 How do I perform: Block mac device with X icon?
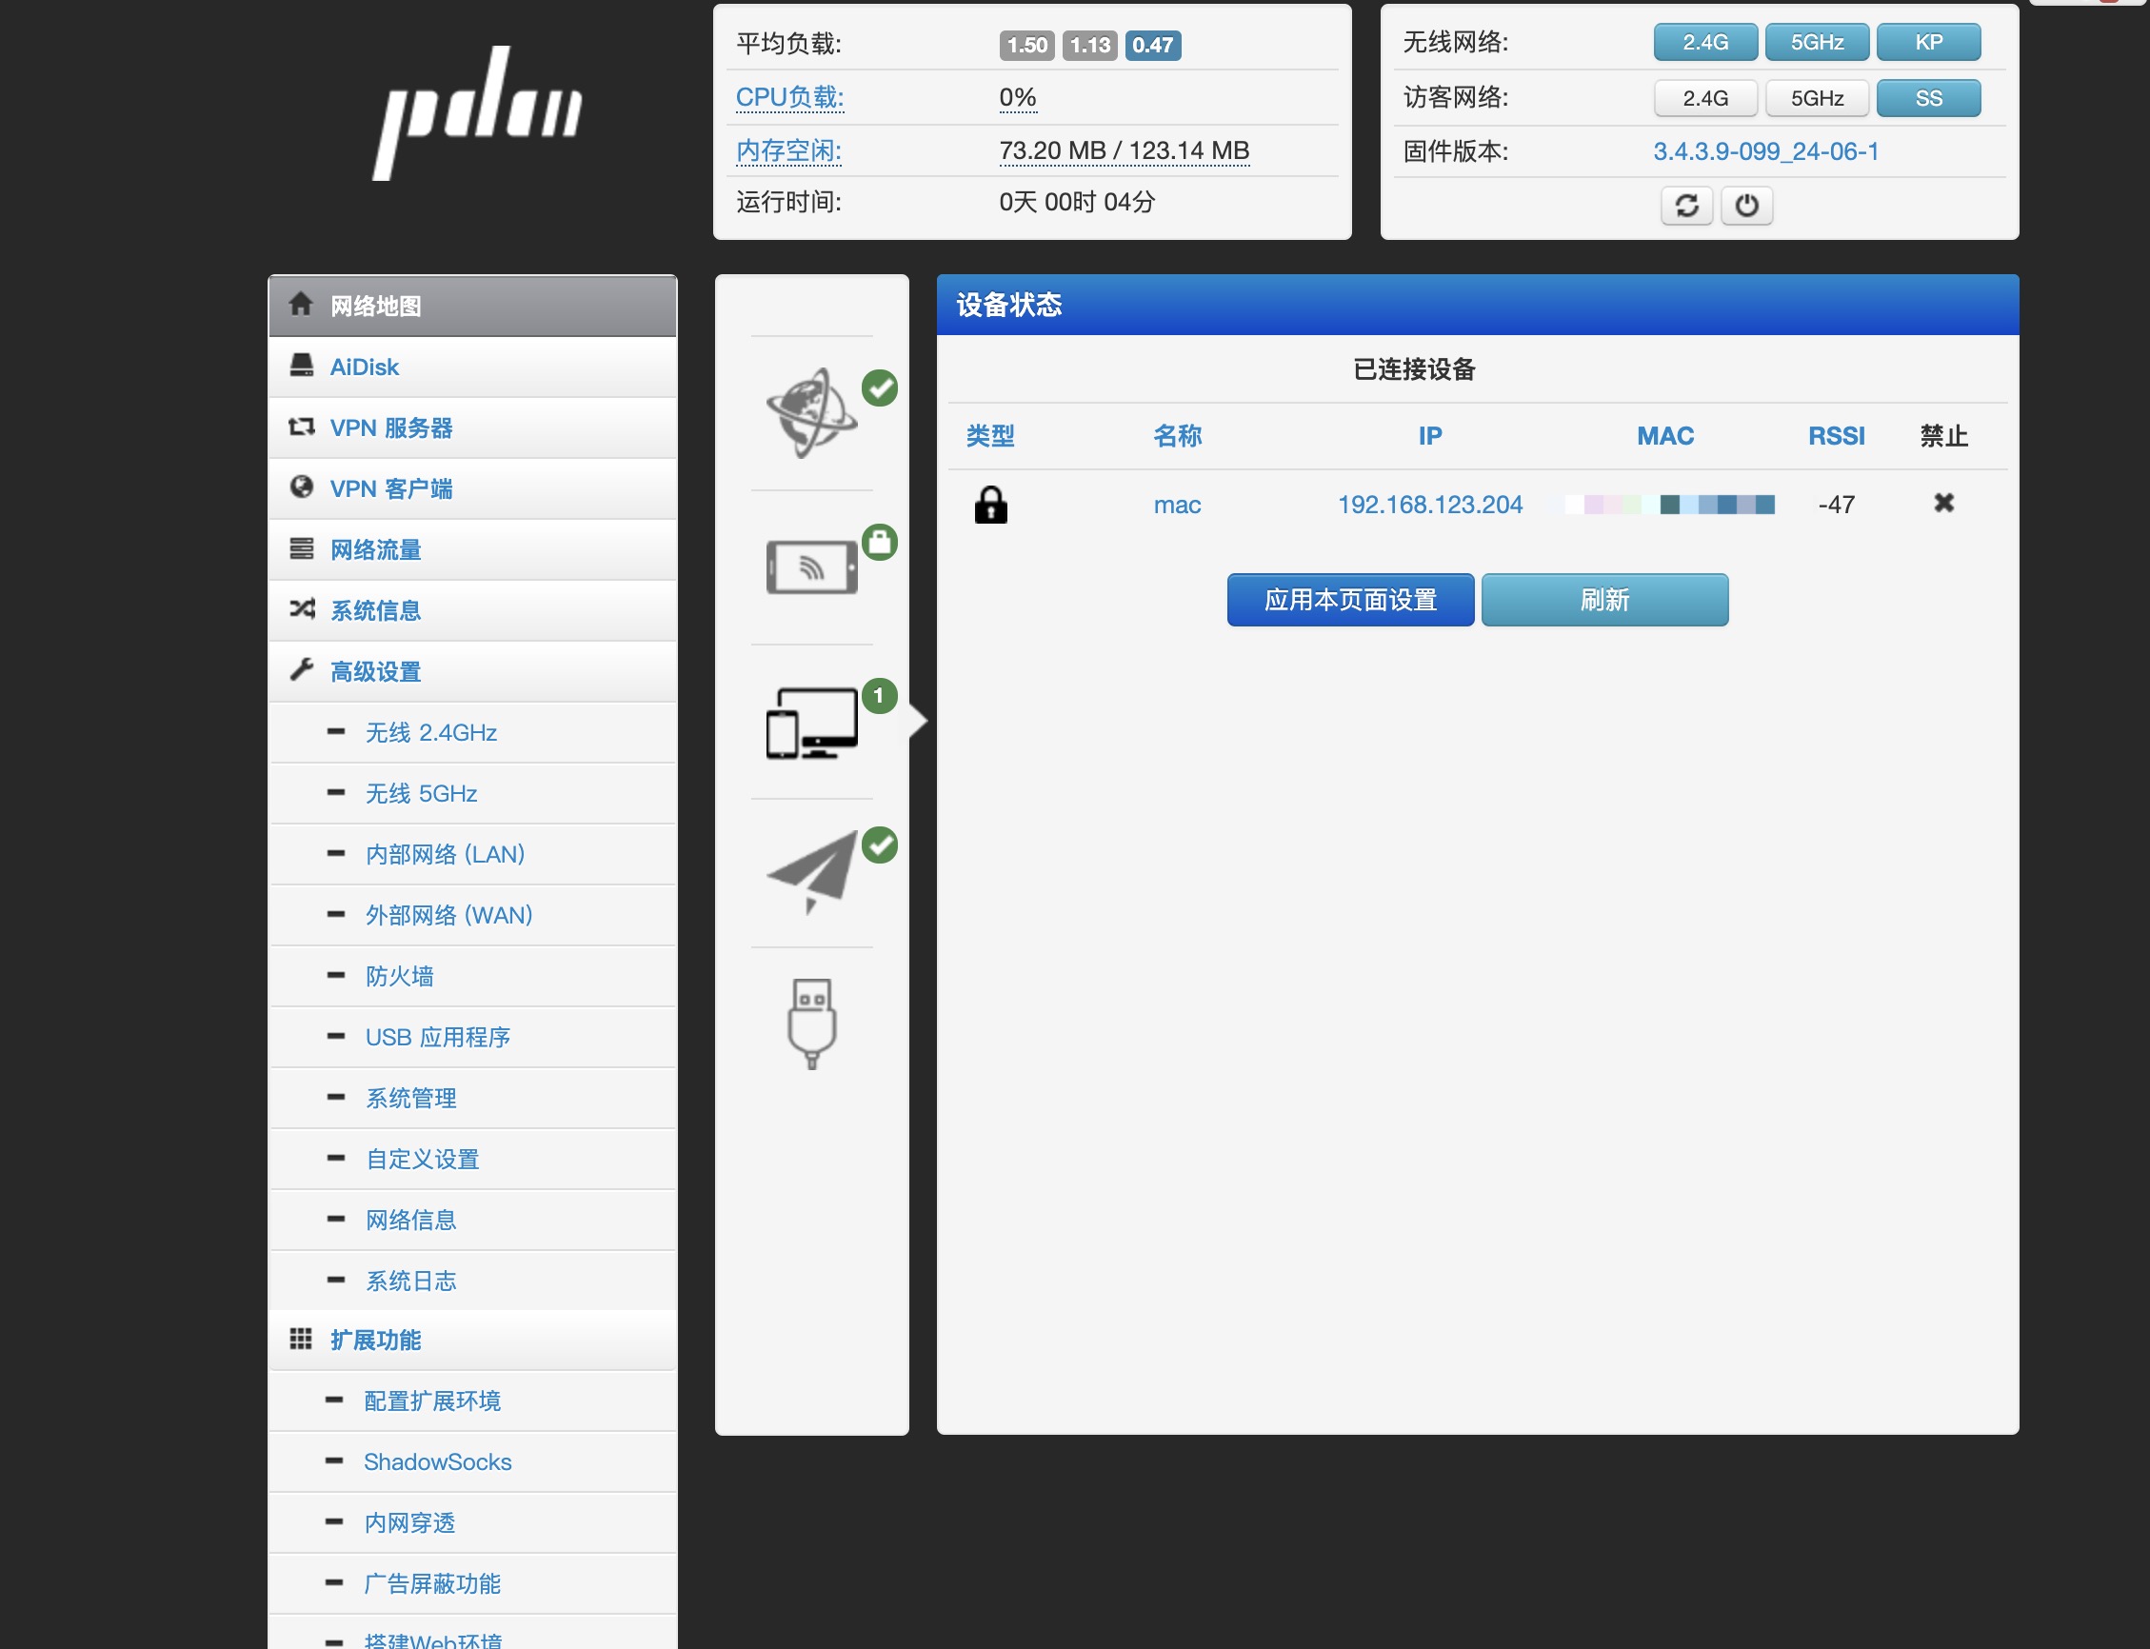(1942, 503)
